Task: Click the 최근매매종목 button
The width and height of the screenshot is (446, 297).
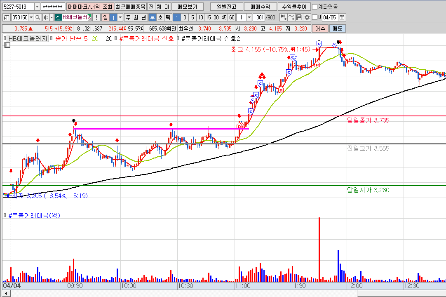Action: (x=131, y=7)
